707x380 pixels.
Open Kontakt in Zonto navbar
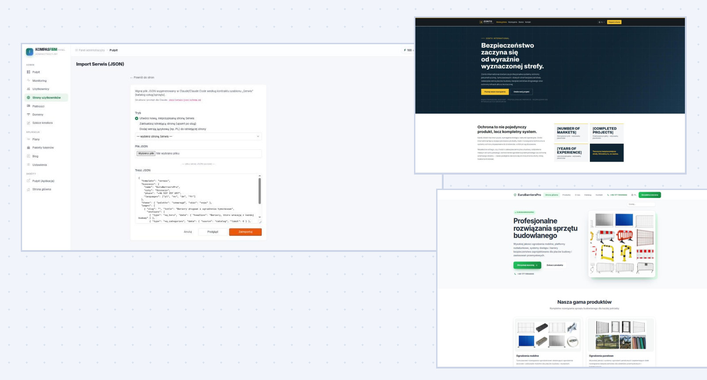528,22
